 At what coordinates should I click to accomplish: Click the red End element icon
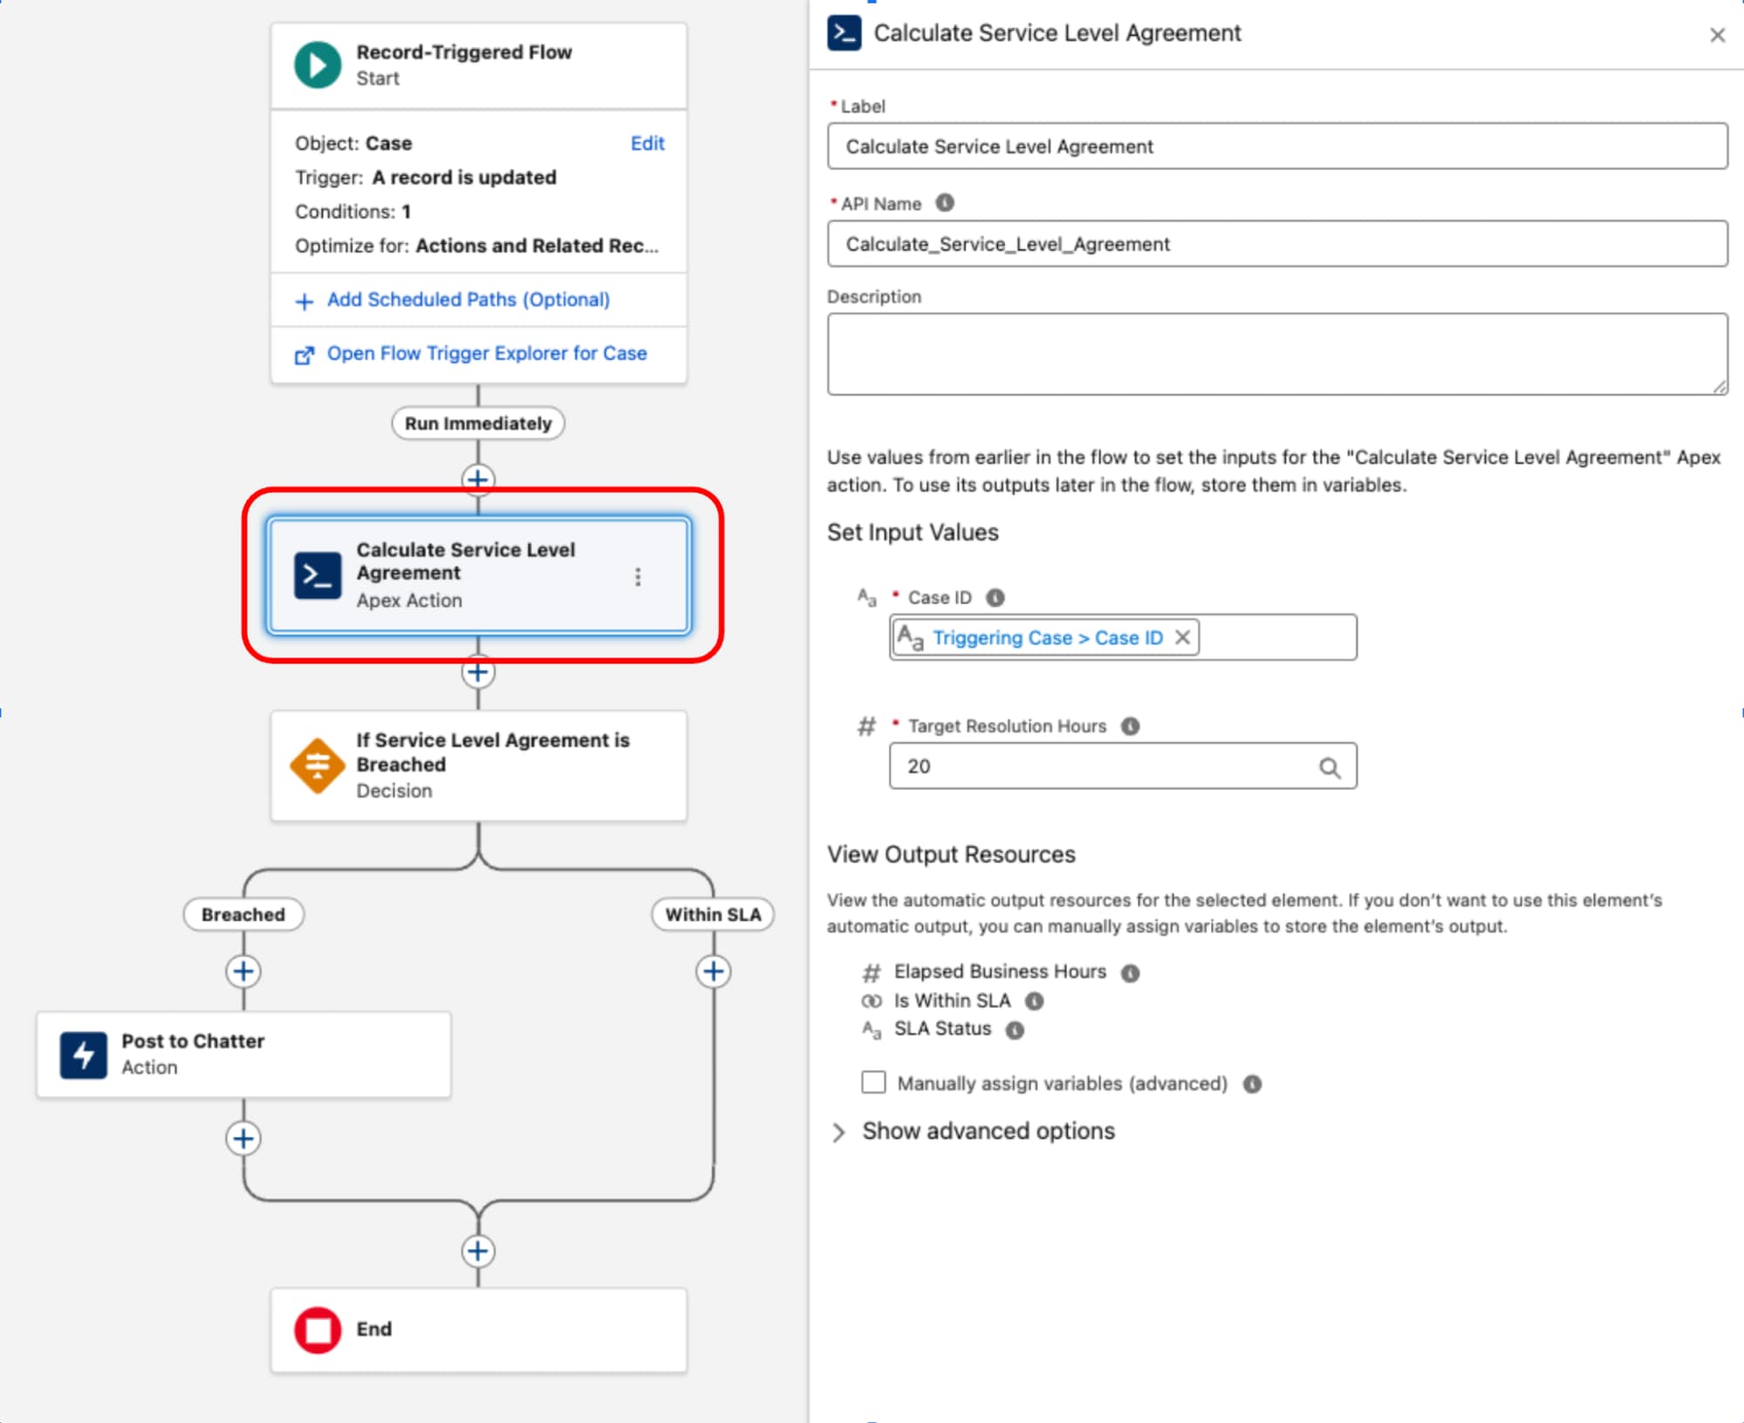318,1329
